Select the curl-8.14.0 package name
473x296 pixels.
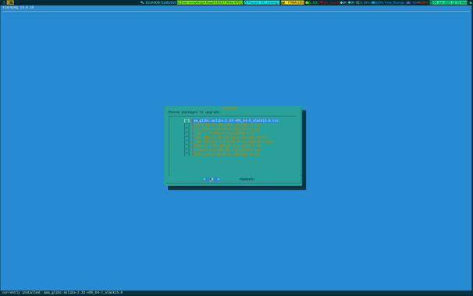[225, 129]
